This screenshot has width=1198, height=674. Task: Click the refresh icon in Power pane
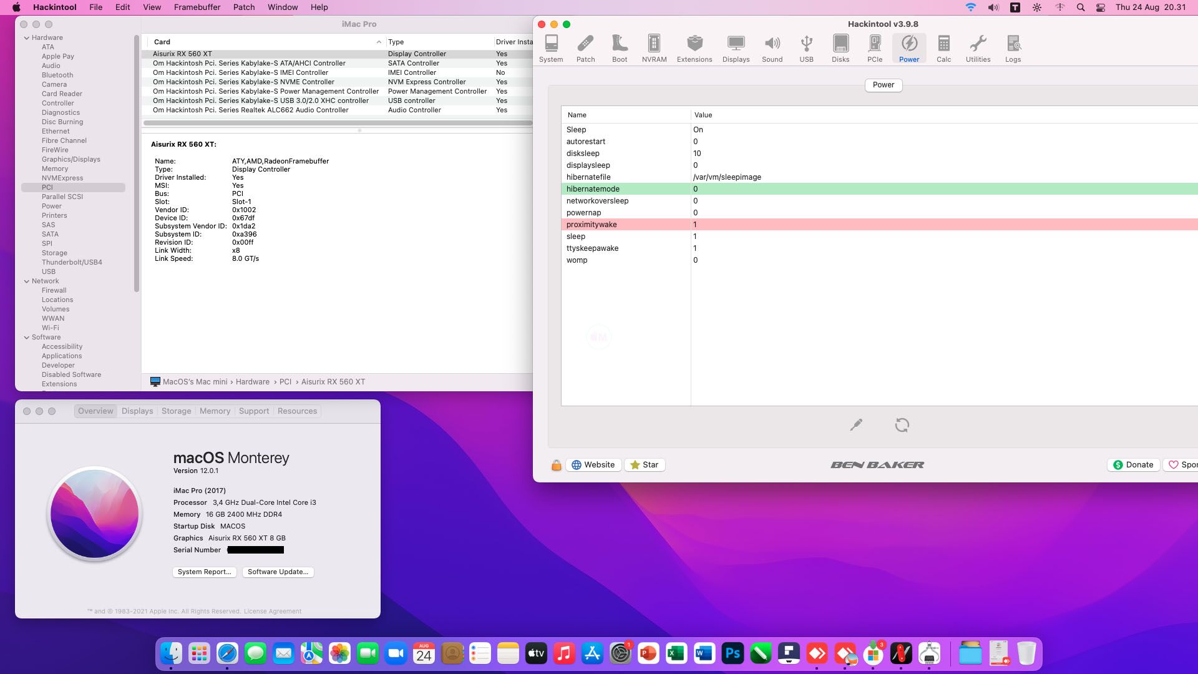902,425
